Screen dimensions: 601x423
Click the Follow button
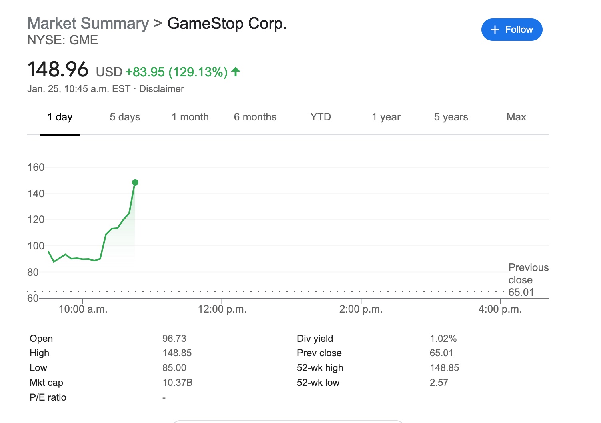coord(511,30)
